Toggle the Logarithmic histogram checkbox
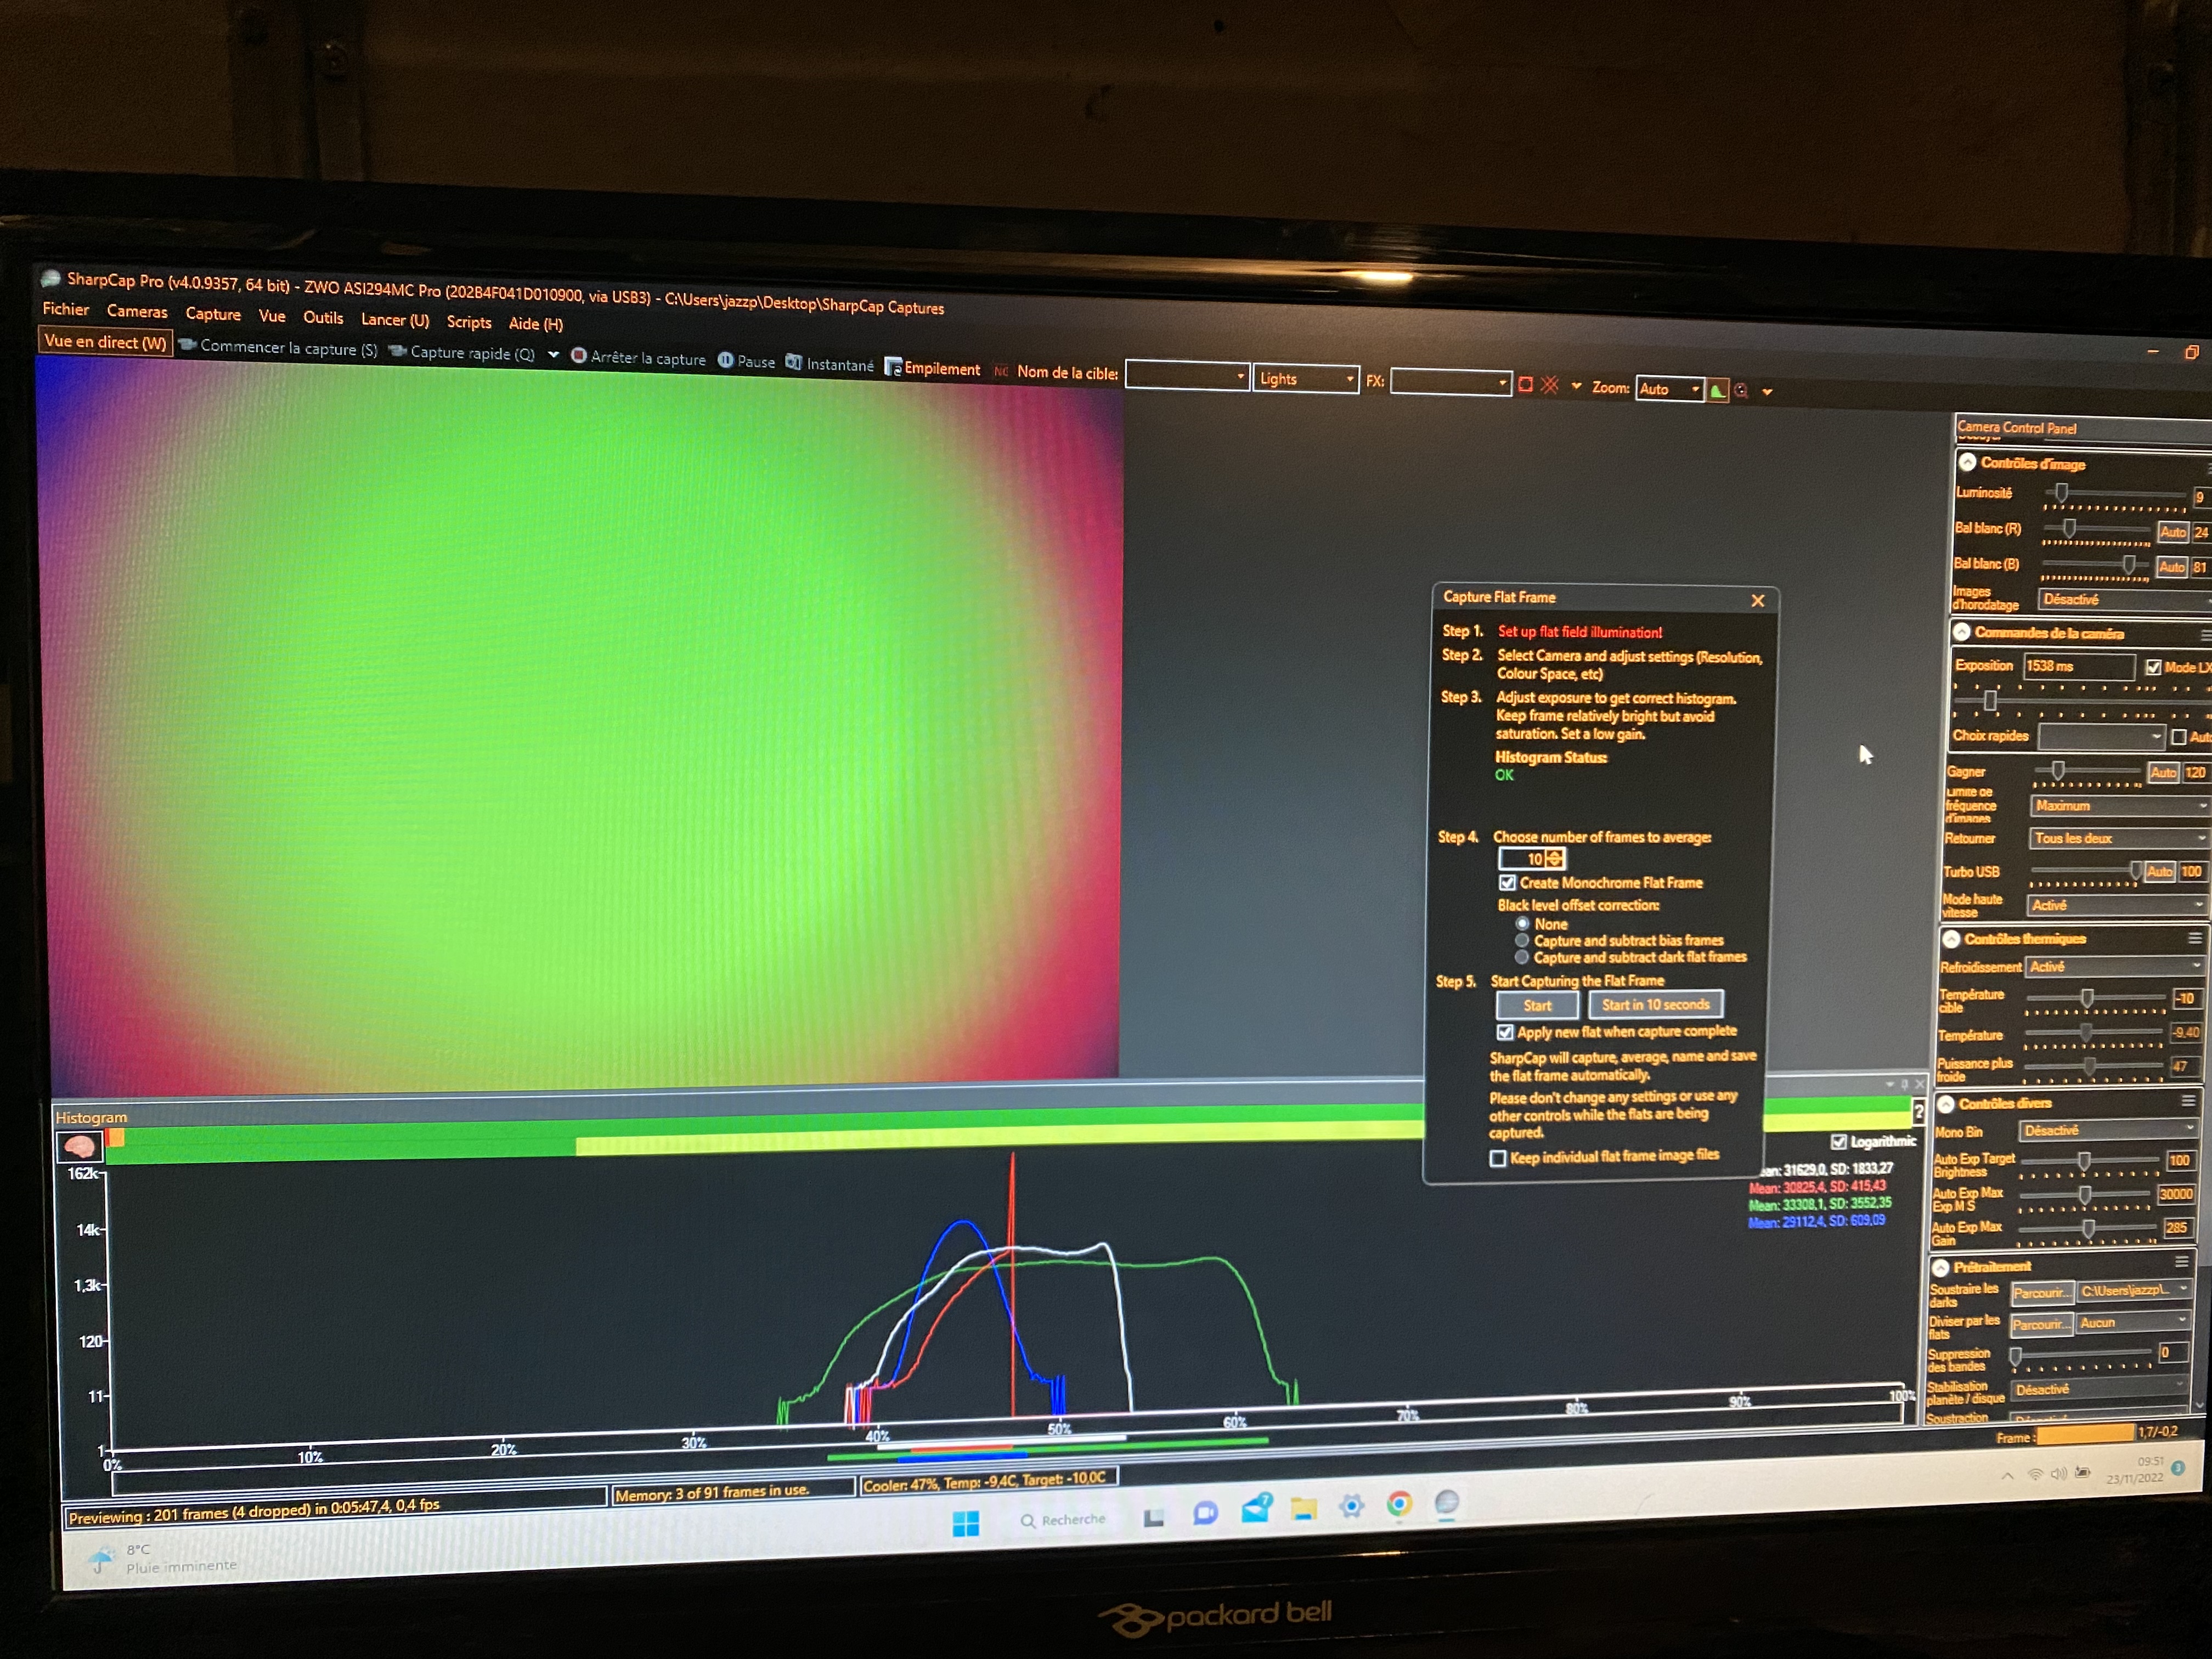The image size is (2212, 1659). pos(1838,1141)
